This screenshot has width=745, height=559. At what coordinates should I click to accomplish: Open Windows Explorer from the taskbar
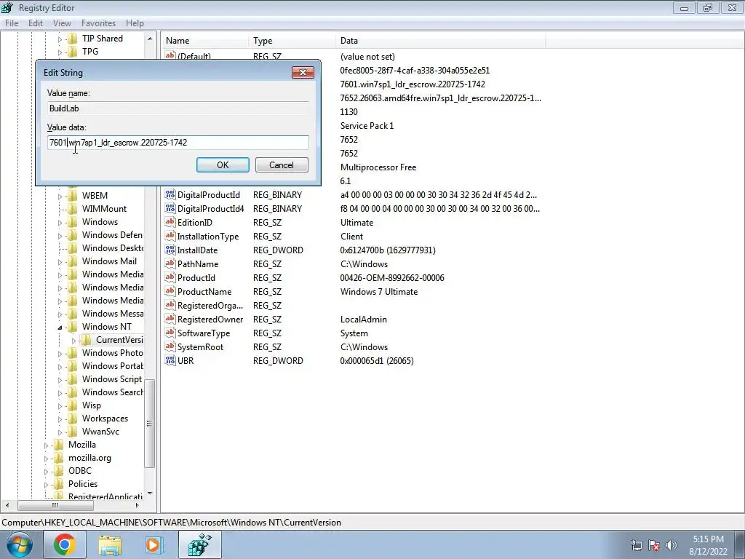(110, 544)
